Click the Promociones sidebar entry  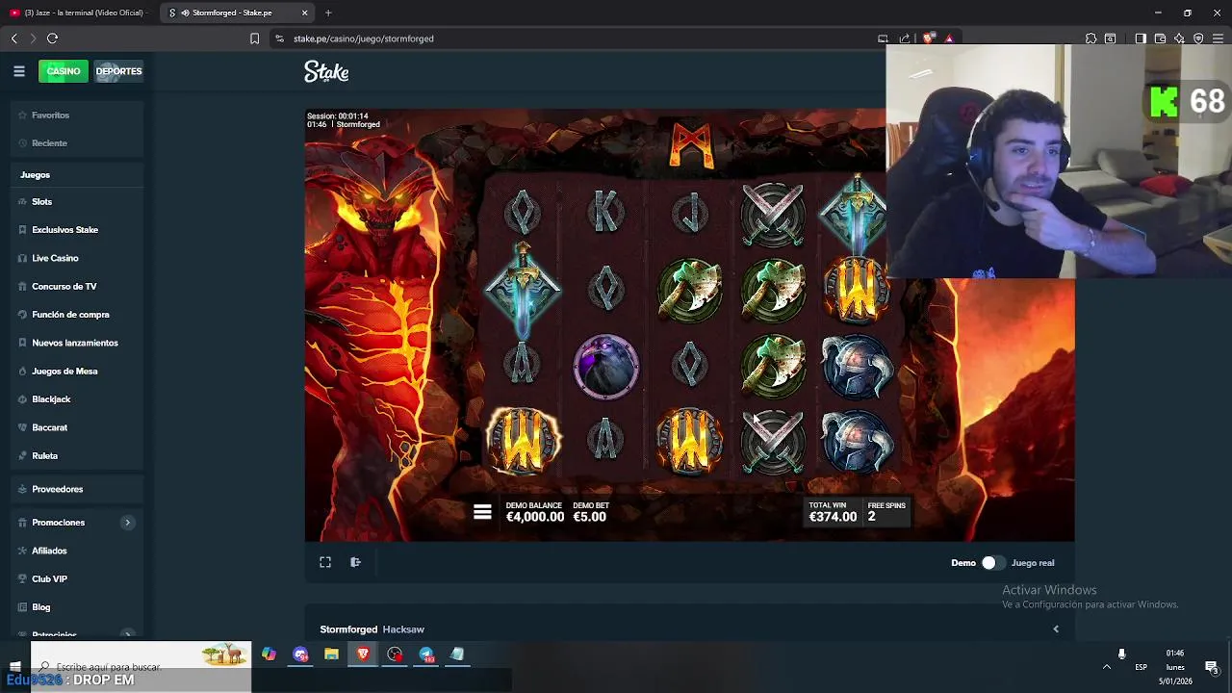58,523
